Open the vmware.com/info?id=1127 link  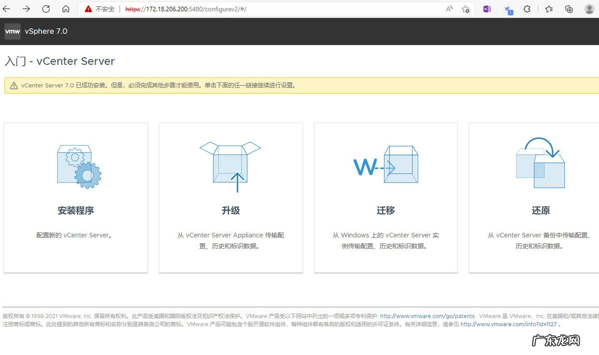click(508, 324)
